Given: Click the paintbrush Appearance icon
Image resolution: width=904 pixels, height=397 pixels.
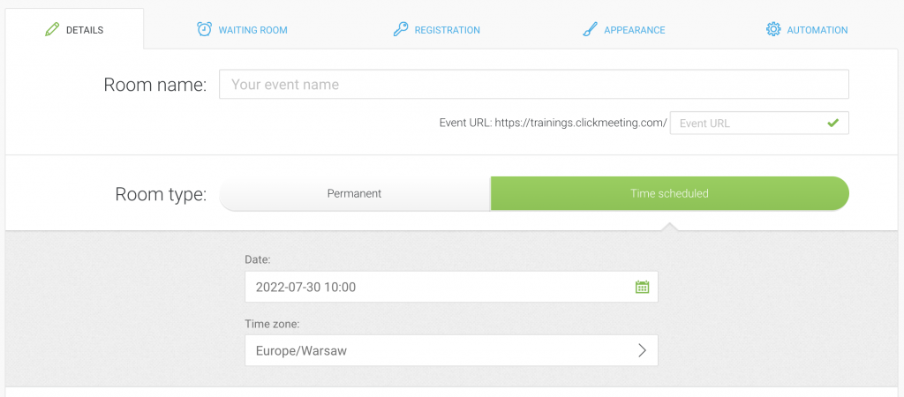Looking at the screenshot, I should coord(589,29).
